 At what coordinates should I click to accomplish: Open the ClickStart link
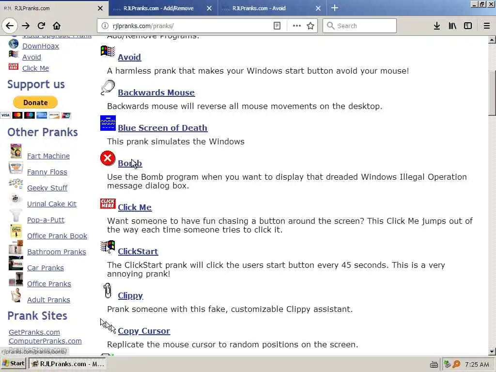[x=138, y=251]
